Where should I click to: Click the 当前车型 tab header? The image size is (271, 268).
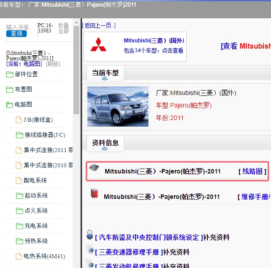pos(105,74)
